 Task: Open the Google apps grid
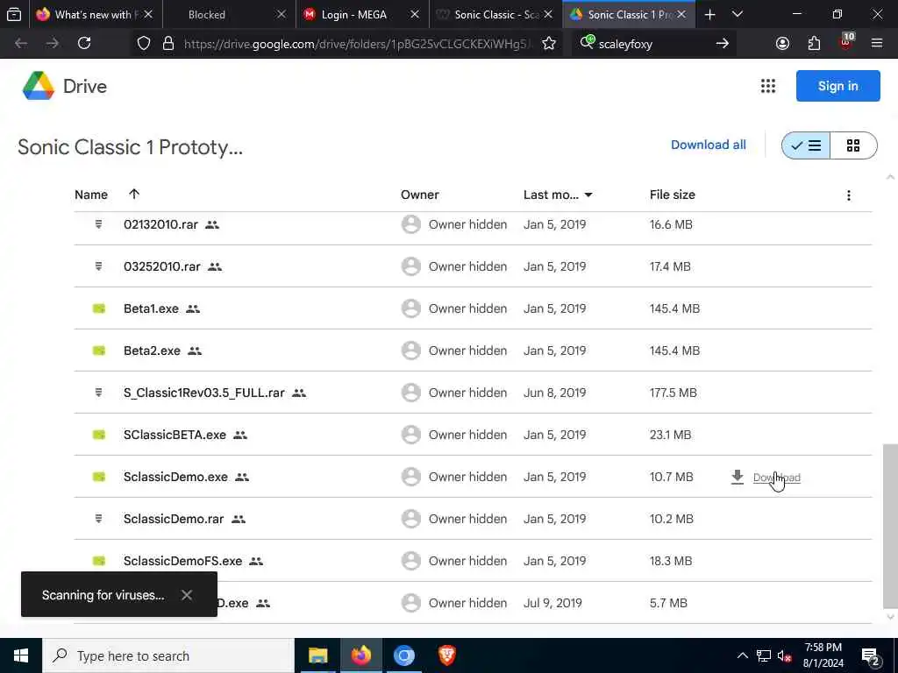(x=768, y=86)
